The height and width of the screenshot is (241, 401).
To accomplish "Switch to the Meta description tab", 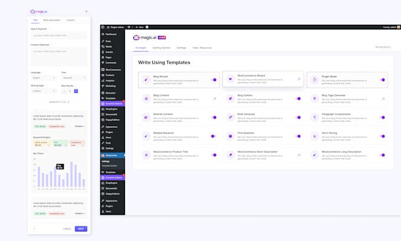I will click(x=52, y=20).
